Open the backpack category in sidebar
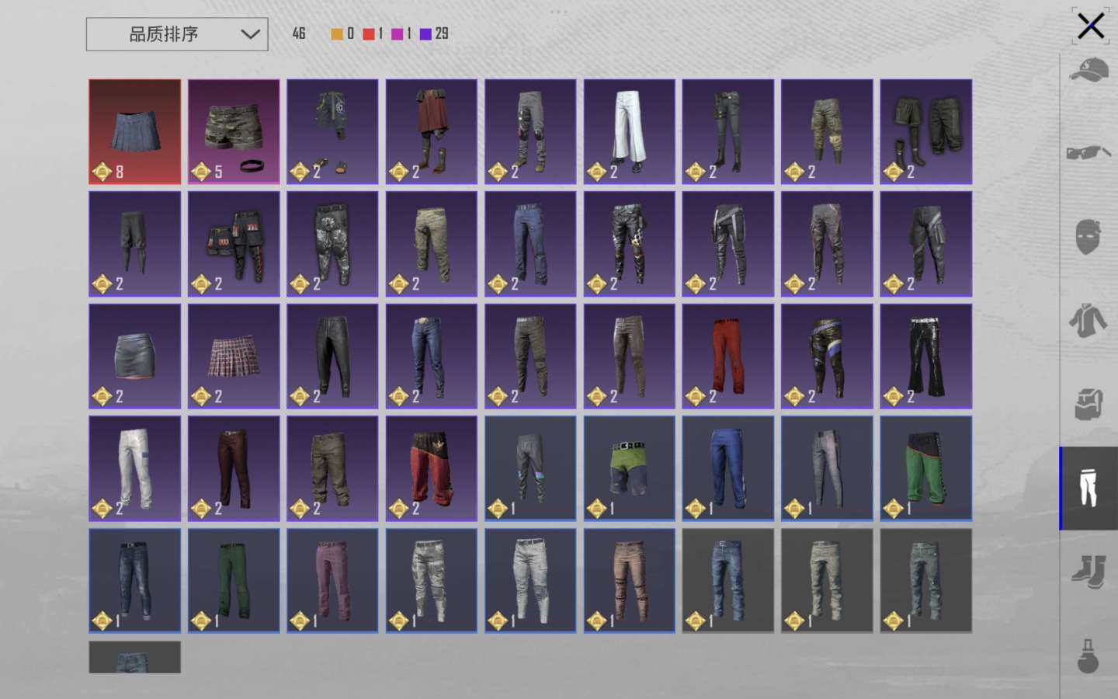1118x699 pixels. [1088, 404]
